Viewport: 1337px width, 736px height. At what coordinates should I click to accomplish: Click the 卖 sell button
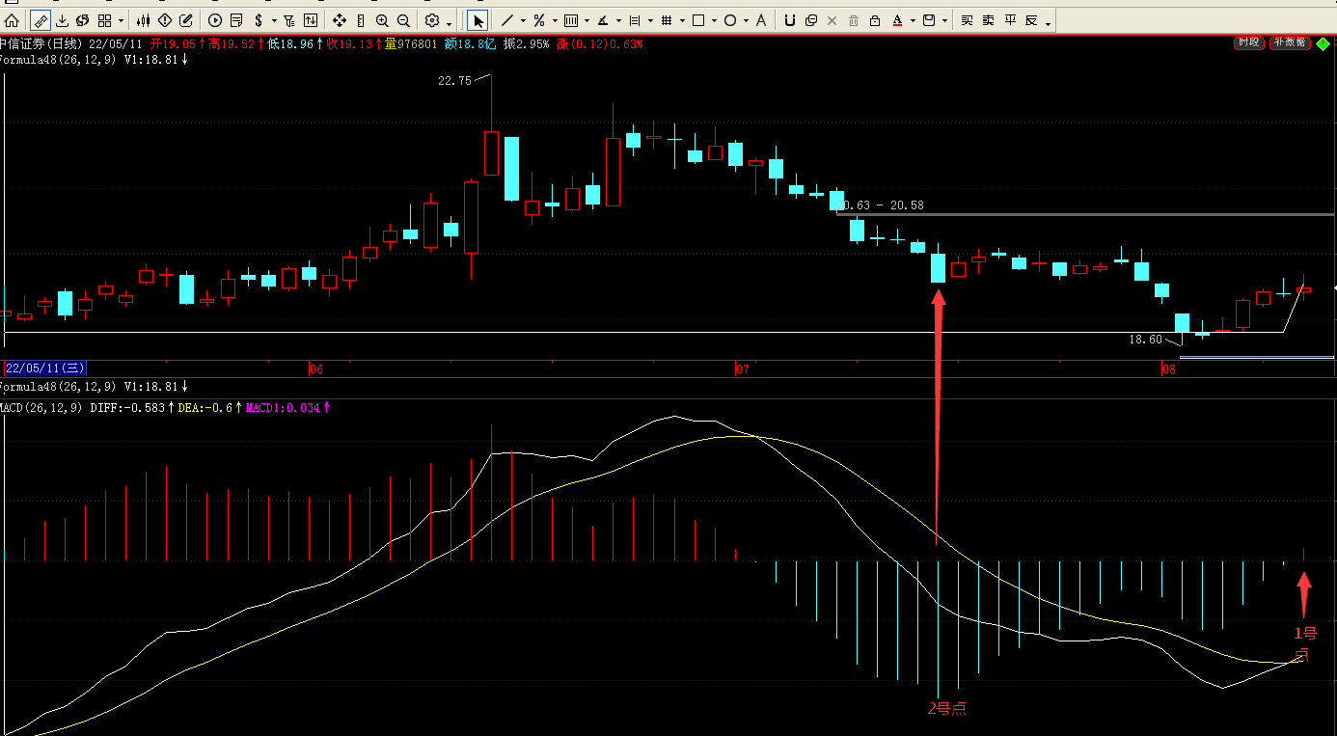(x=988, y=20)
